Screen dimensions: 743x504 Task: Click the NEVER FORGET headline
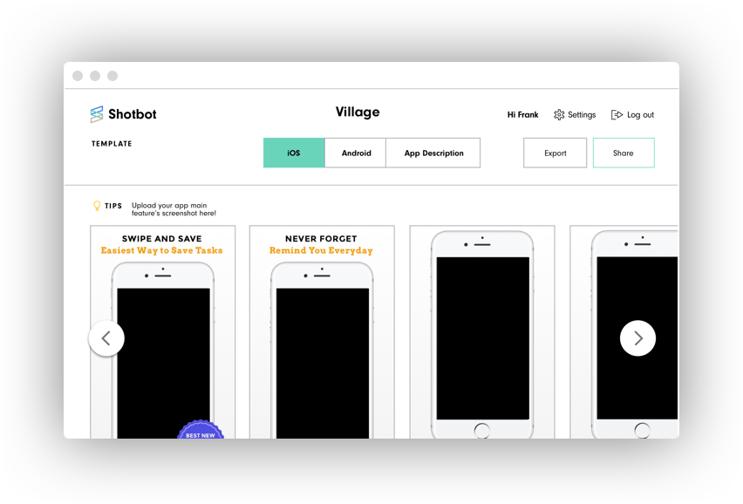click(x=321, y=239)
